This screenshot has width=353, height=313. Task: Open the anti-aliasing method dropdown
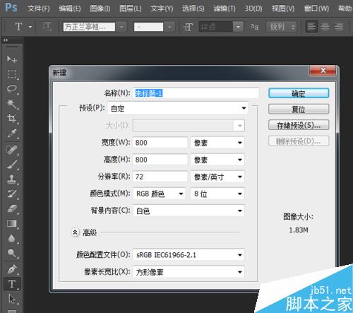[x=282, y=27]
